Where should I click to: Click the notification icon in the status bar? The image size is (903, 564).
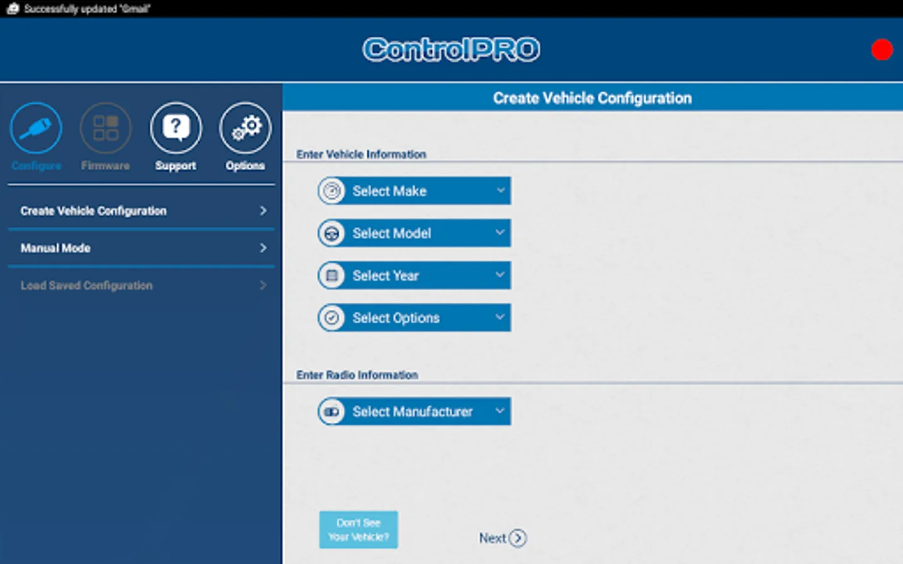(x=13, y=9)
